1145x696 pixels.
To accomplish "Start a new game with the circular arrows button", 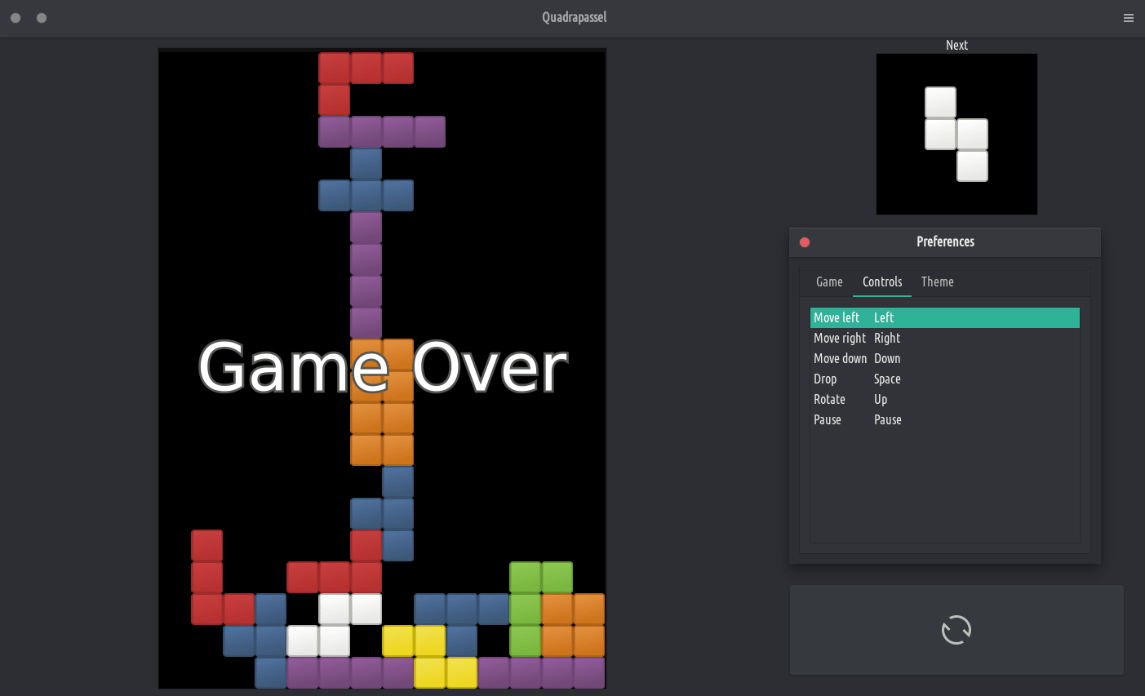I will pyautogui.click(x=956, y=630).
